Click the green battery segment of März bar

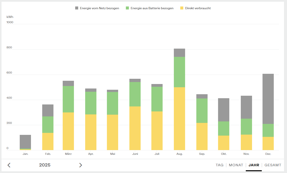68,99
